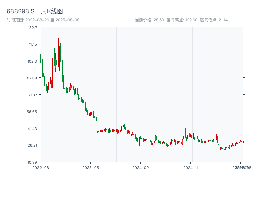270x202 pixels.
Task: Click y-axis label 132.7
Action: click(x=32, y=28)
